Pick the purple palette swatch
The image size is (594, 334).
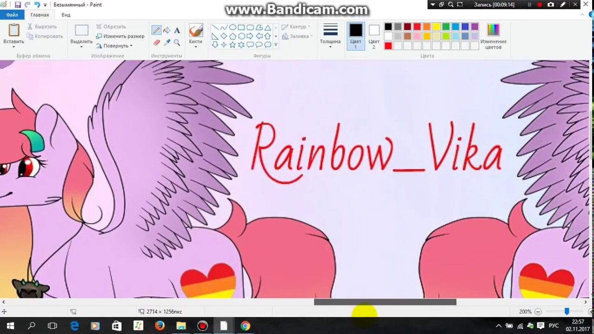tap(475, 27)
